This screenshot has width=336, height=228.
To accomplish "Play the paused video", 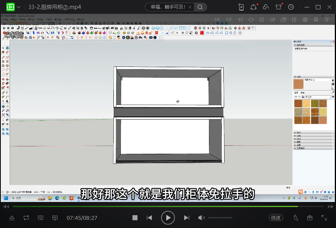I will 168,218.
